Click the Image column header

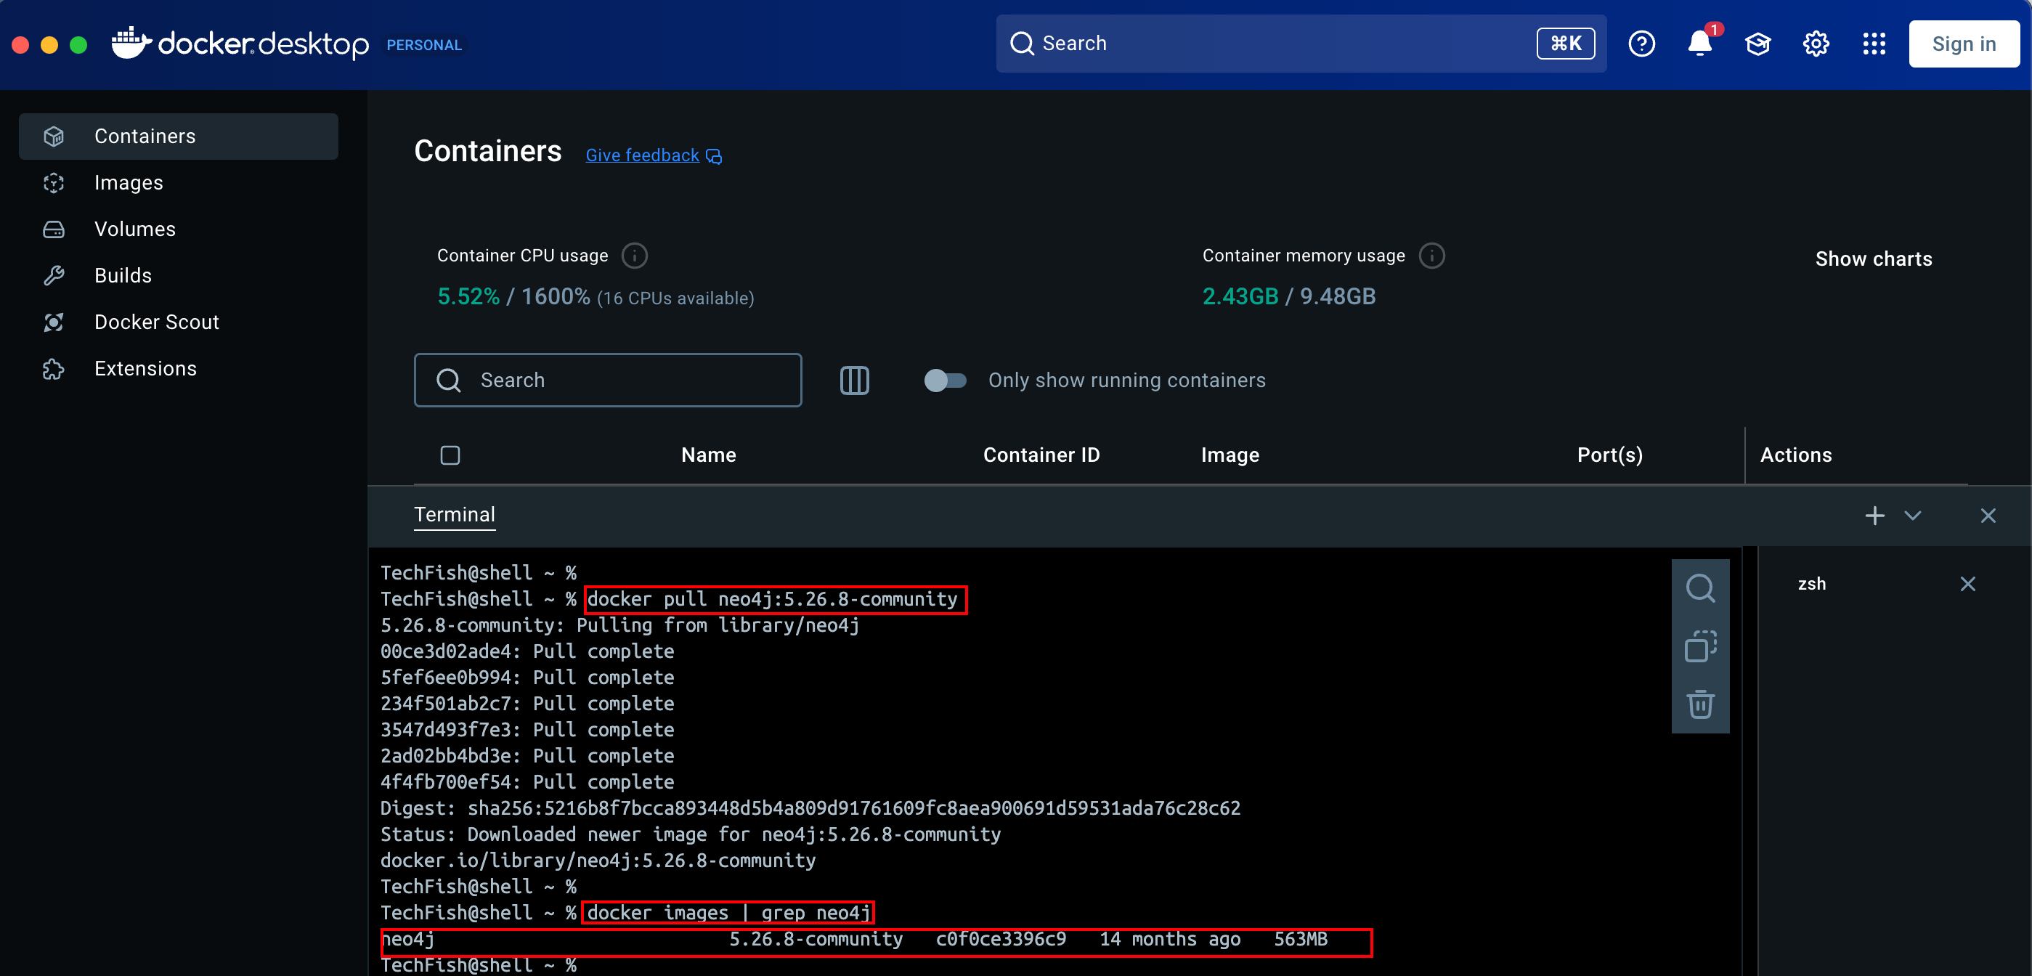[1230, 455]
